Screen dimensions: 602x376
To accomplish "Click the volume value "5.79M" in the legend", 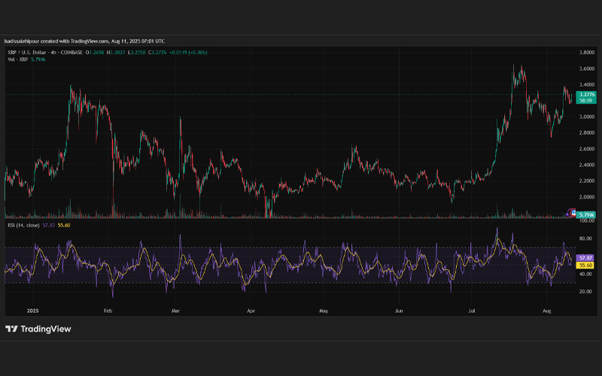I will pos(38,59).
